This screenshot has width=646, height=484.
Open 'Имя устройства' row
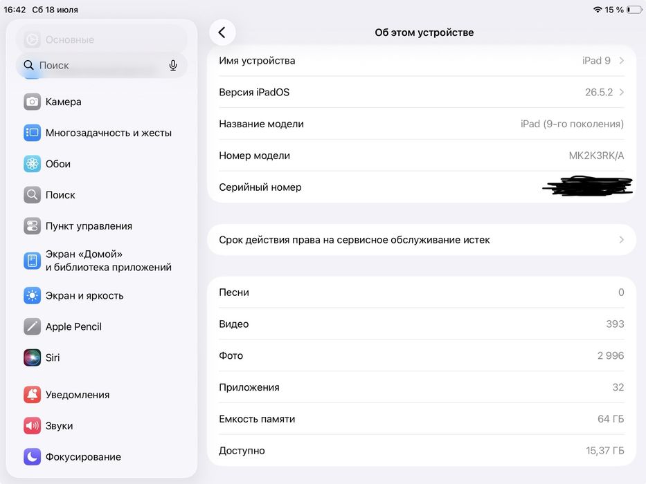(x=422, y=61)
